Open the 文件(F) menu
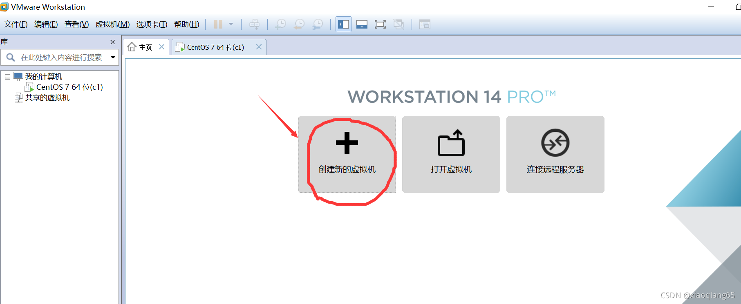741x304 pixels. [x=16, y=24]
